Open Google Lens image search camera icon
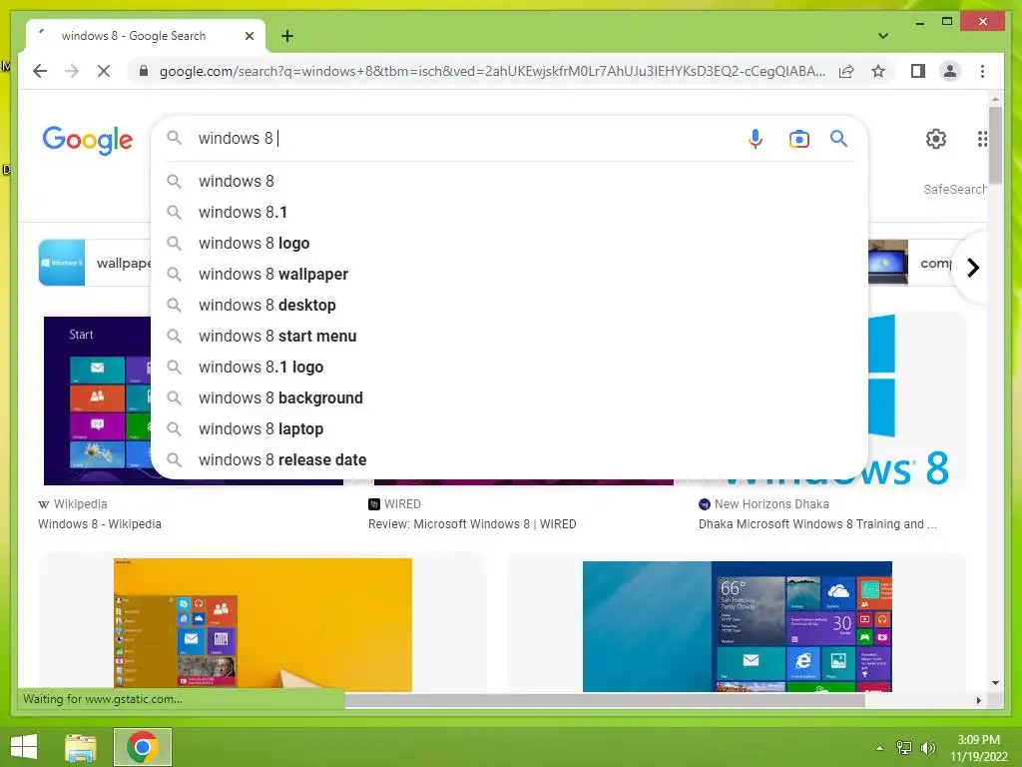 798,139
